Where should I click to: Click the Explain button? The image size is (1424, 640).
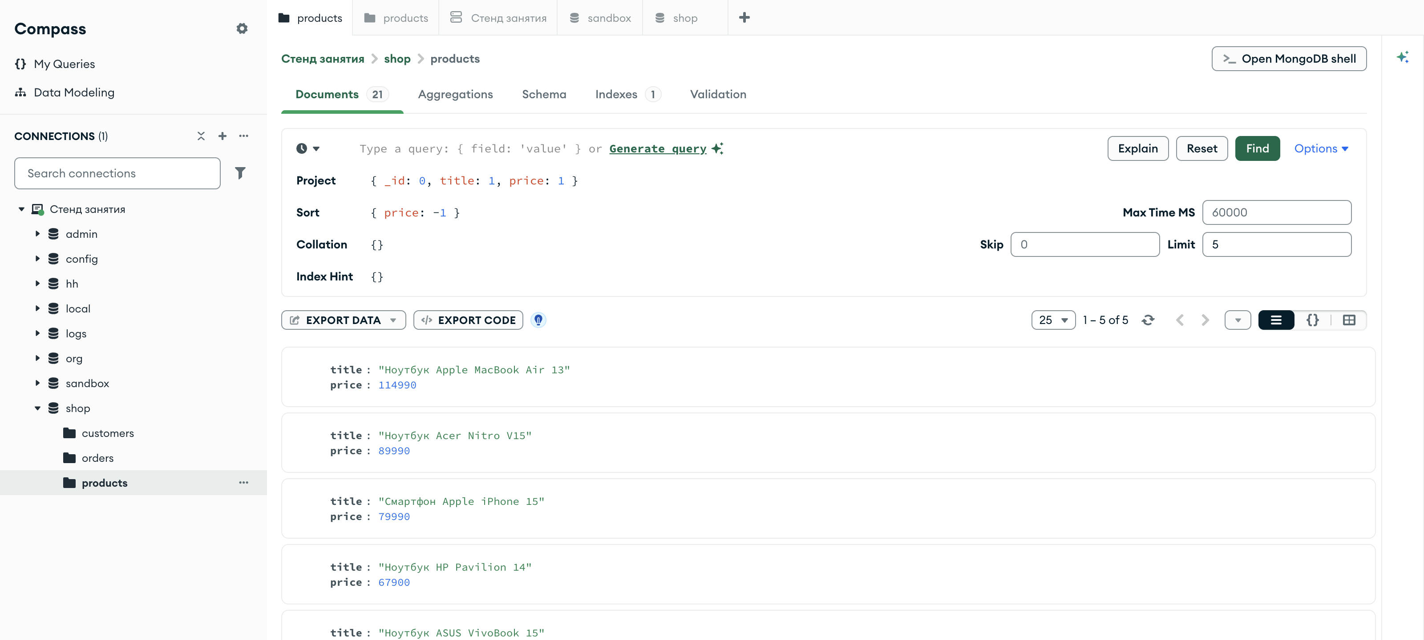tap(1138, 148)
